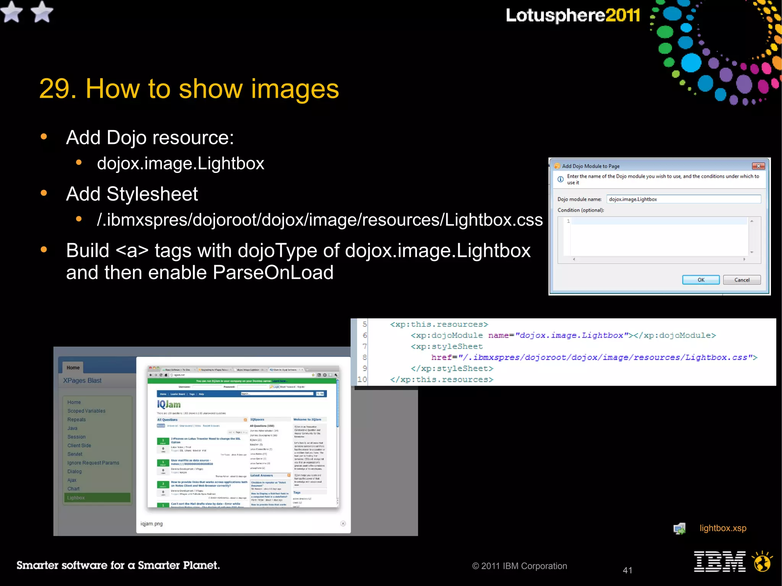This screenshot has width=782, height=586.
Task: Open the lightbox.xsp link
Action: click(x=723, y=528)
